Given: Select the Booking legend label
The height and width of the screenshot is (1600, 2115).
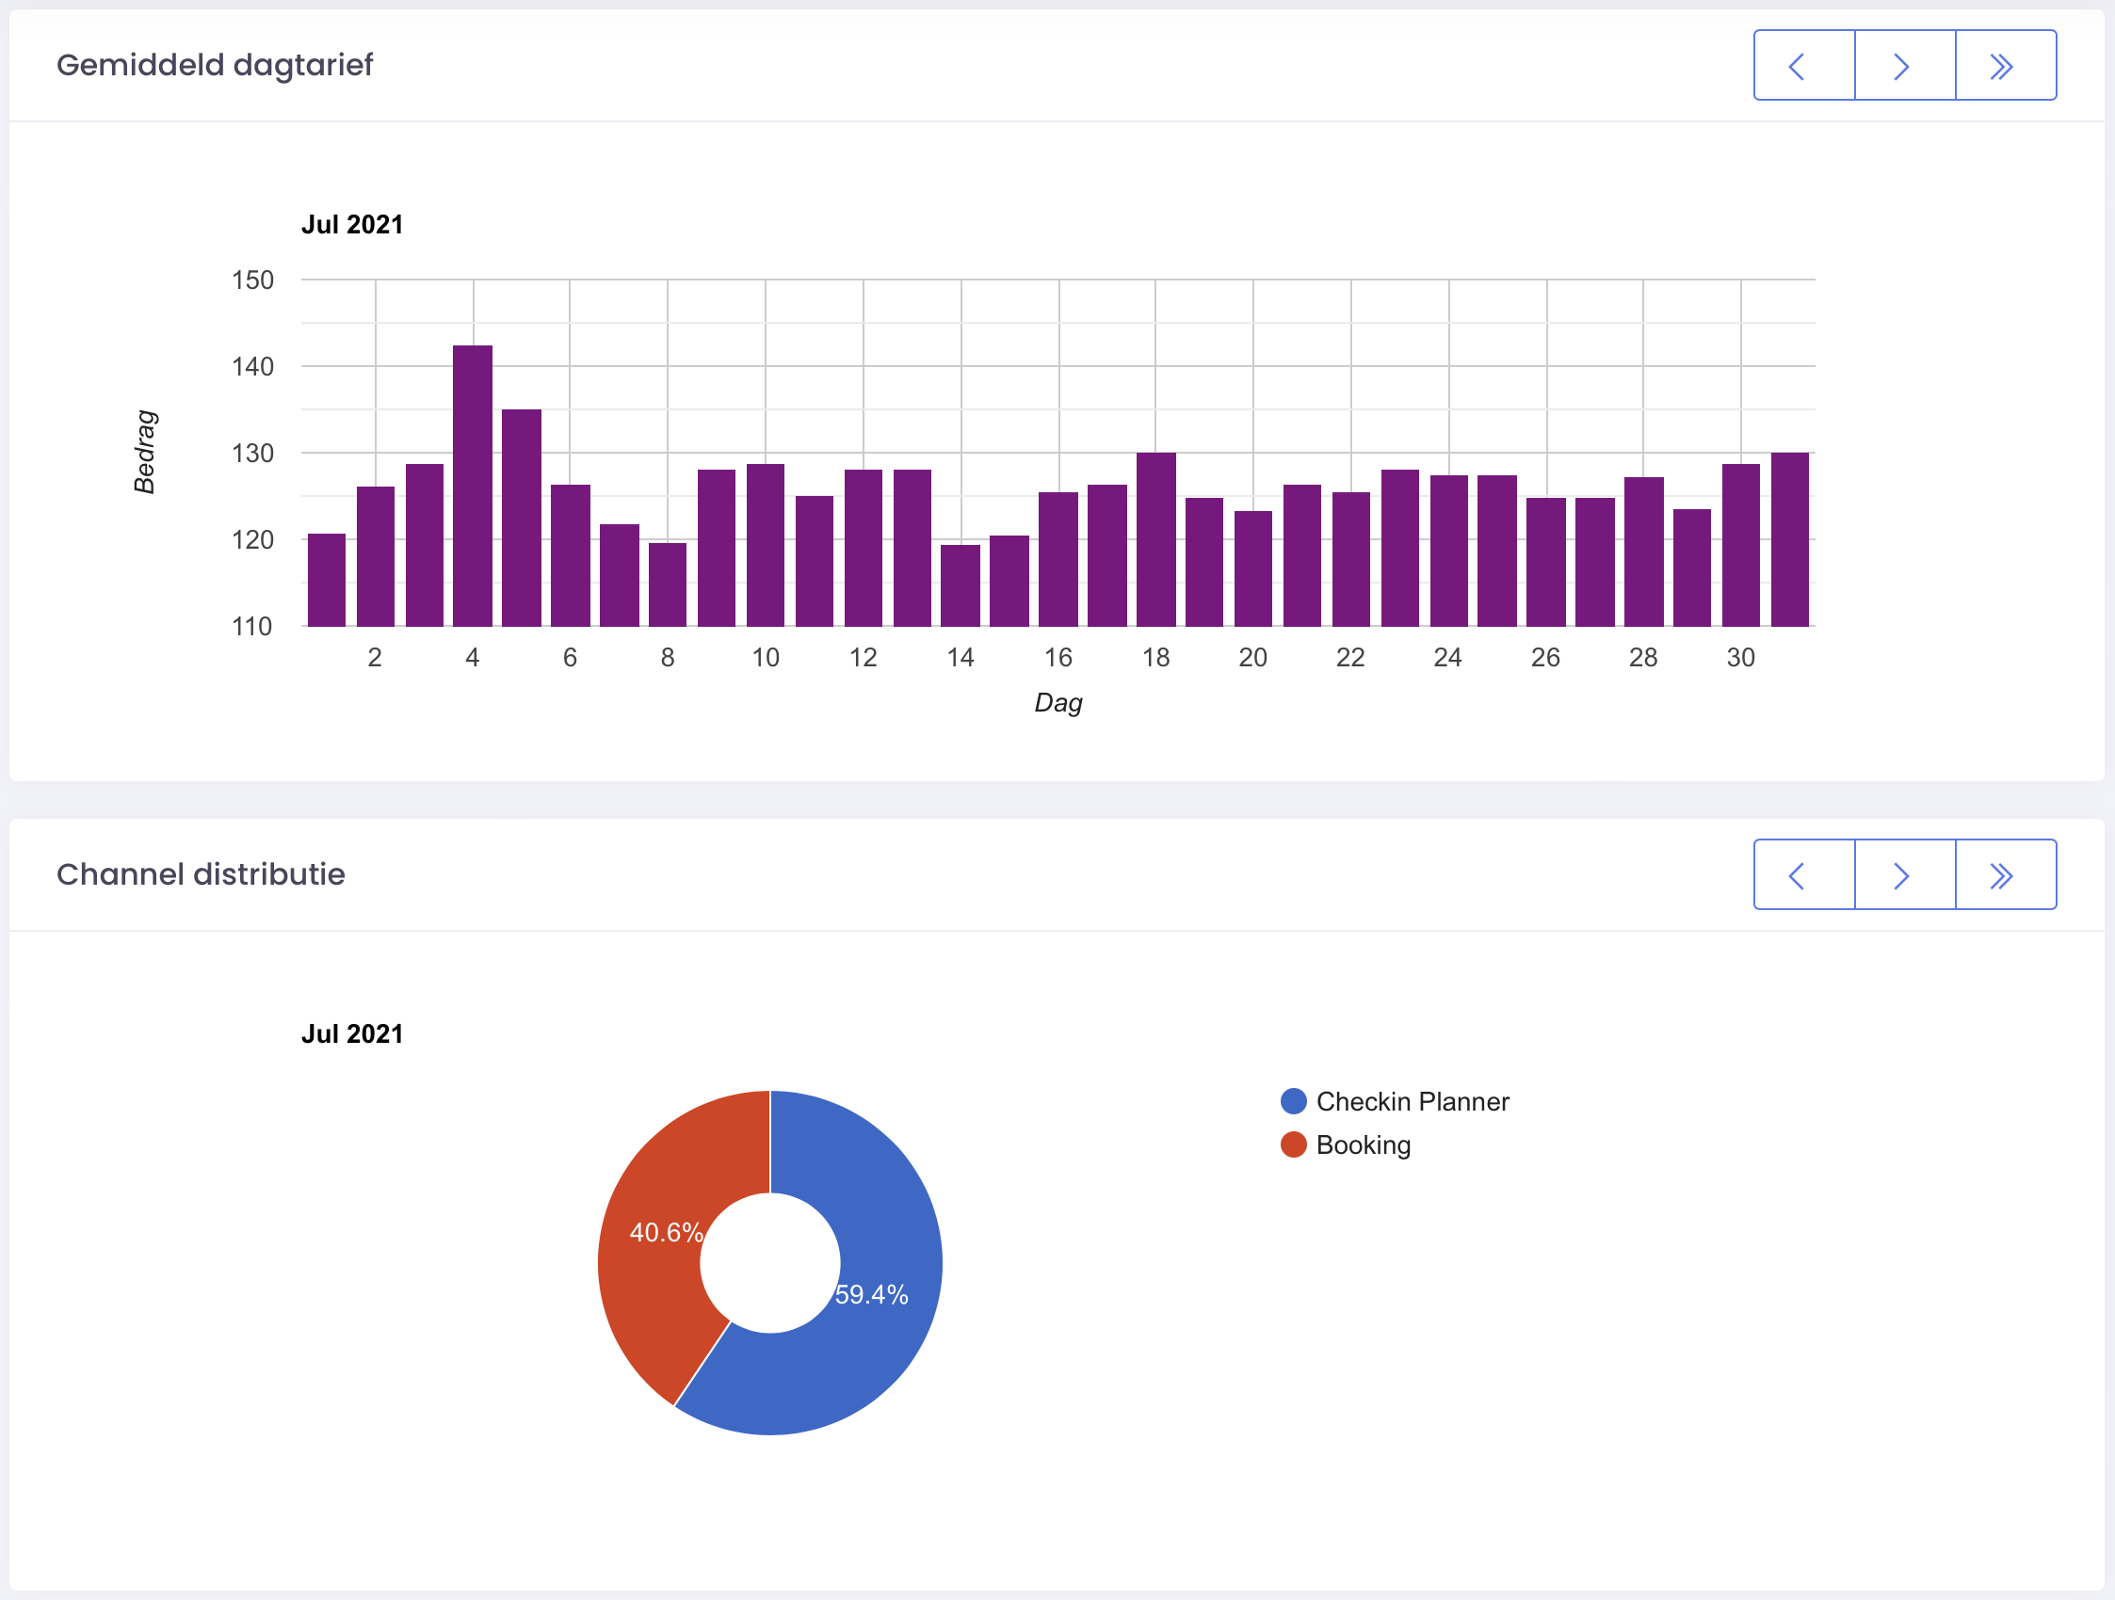Looking at the screenshot, I should click(1363, 1144).
